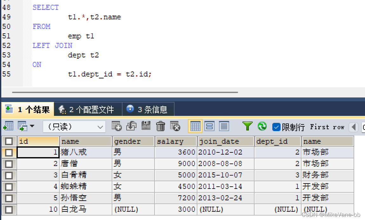This screenshot has width=365, height=220.
Task: Click the gender column header
Action: [x=134, y=141]
